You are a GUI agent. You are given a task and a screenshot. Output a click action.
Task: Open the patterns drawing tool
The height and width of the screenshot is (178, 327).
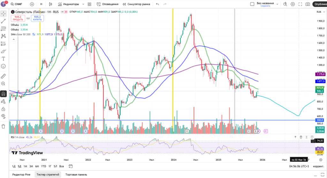(3, 36)
